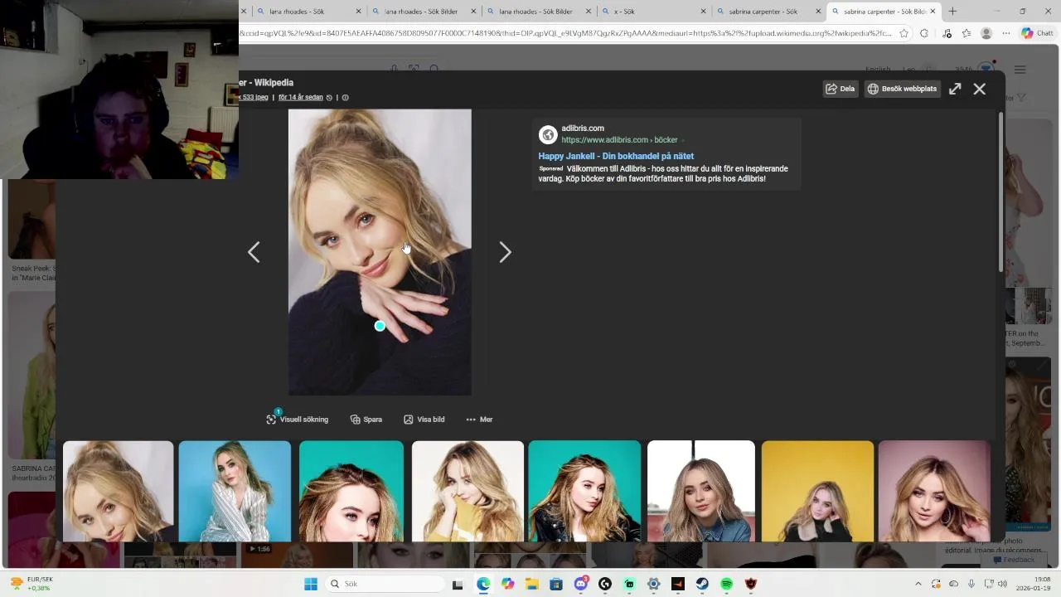
Task: Select thumbnail with denim jacket
Action: point(701,491)
